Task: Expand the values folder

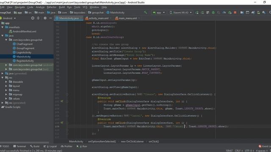Action: 6,98
